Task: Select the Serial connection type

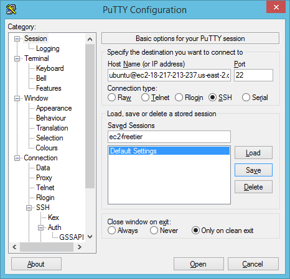Action: [246, 98]
